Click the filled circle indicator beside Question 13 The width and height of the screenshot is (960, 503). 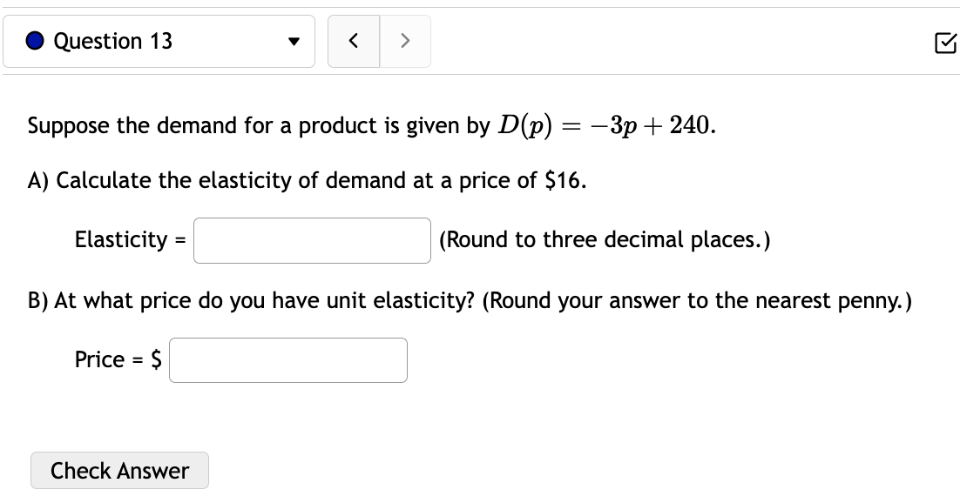coord(33,41)
